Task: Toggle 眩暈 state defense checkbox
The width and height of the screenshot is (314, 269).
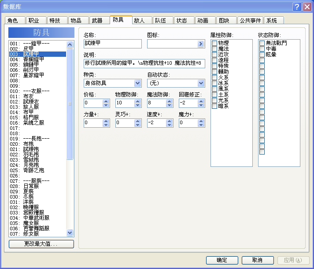Action: [x=262, y=55]
